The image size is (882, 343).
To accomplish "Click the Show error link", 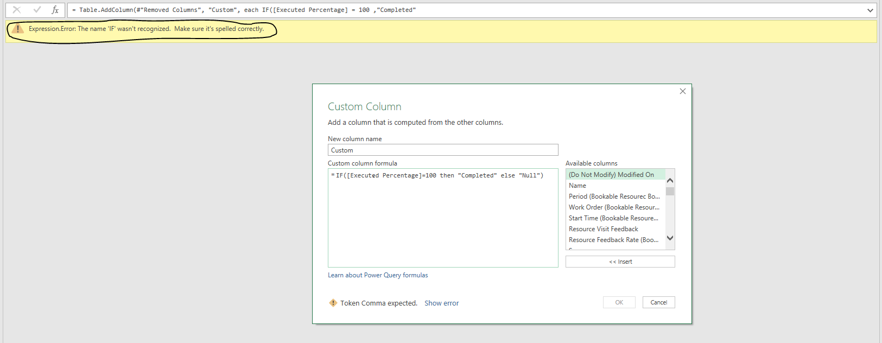I will tap(441, 303).
